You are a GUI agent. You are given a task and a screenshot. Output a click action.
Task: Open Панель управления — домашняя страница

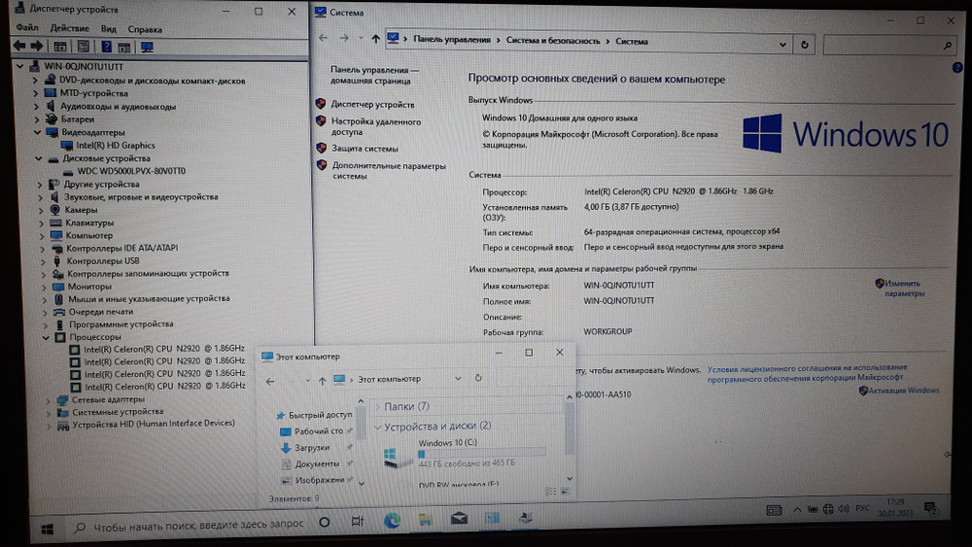[374, 75]
